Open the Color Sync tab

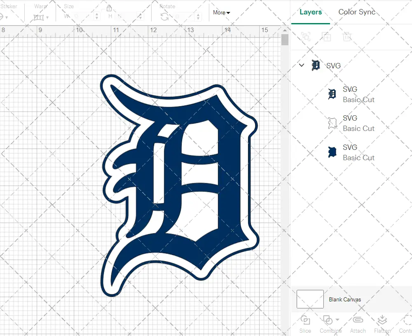(356, 12)
